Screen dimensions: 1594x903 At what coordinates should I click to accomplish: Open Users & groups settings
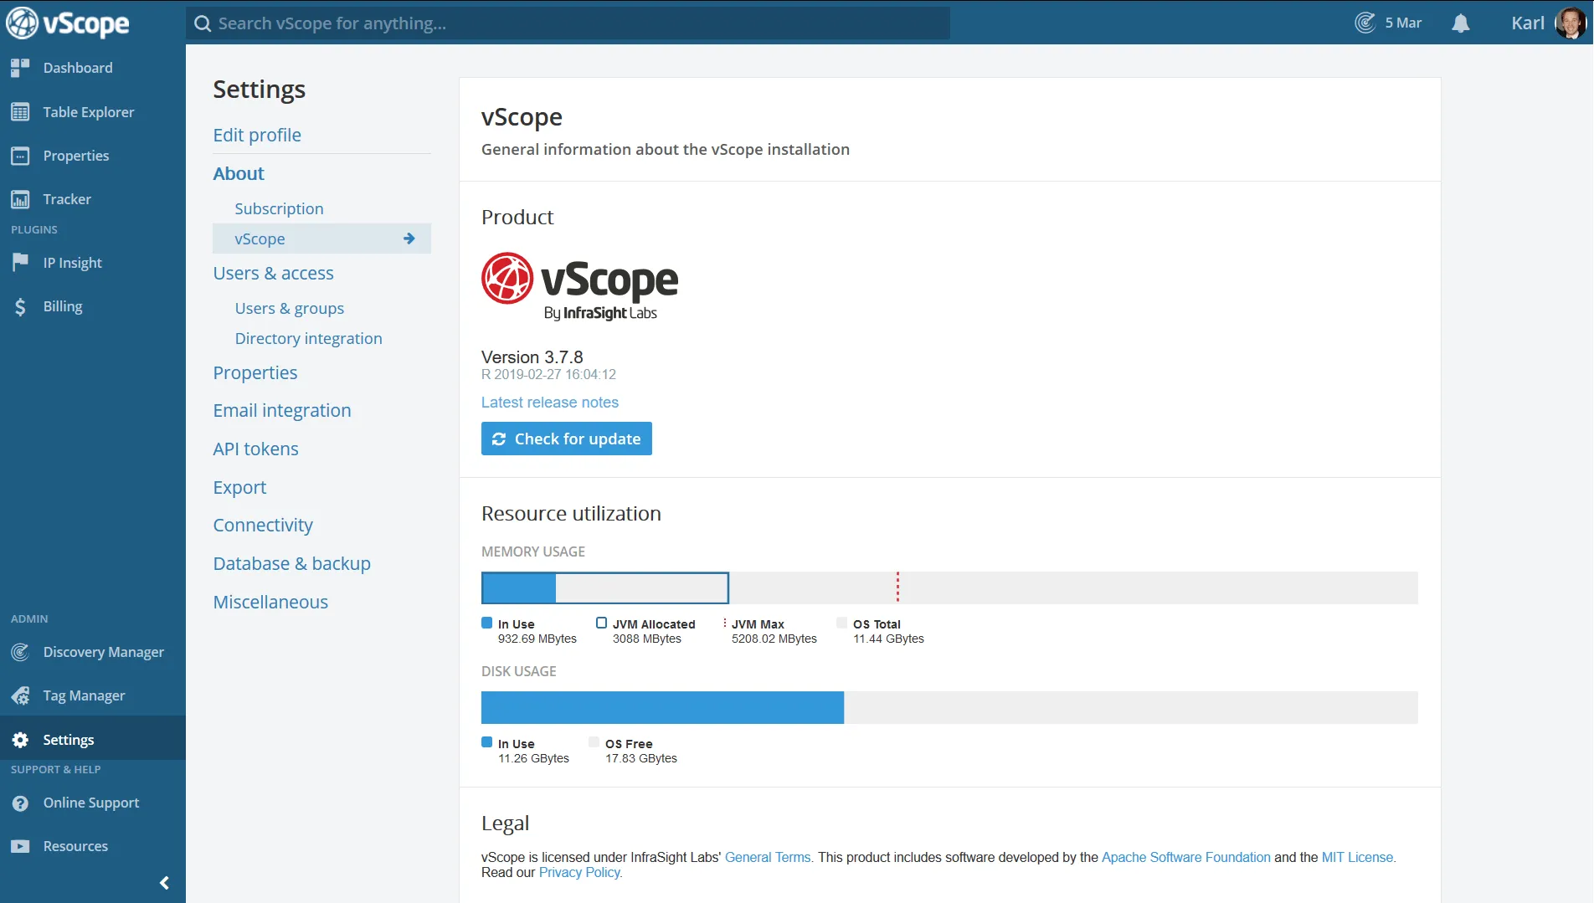[290, 308]
